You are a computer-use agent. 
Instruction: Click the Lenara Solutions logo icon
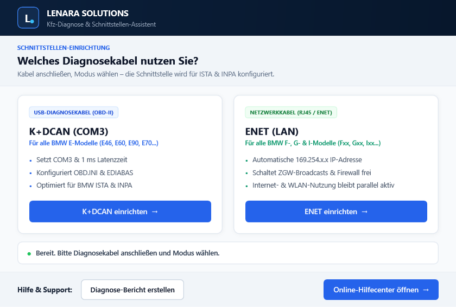[x=28, y=18]
